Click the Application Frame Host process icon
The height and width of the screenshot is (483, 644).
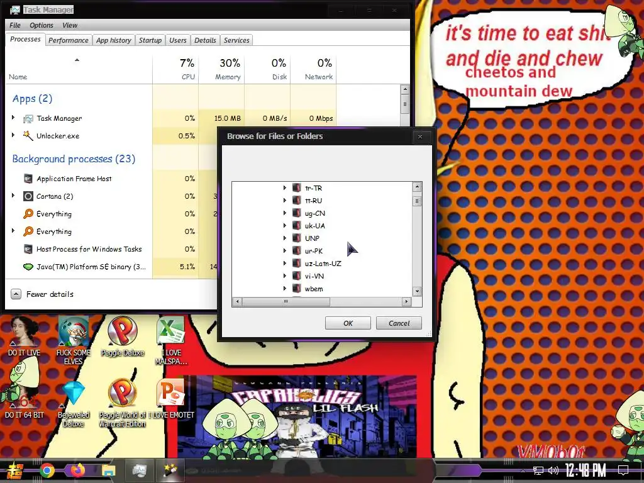coord(28,179)
